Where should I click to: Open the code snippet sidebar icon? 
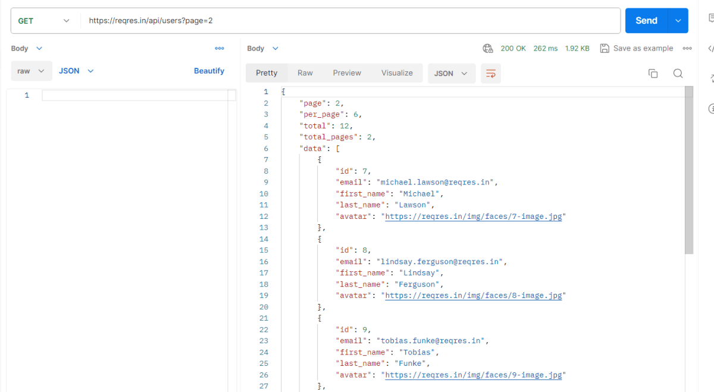710,49
